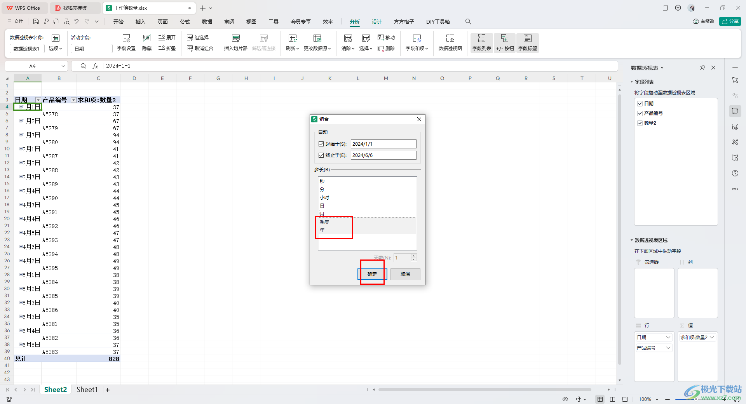Toggle Starting at (起始于) checkbox

click(x=321, y=144)
